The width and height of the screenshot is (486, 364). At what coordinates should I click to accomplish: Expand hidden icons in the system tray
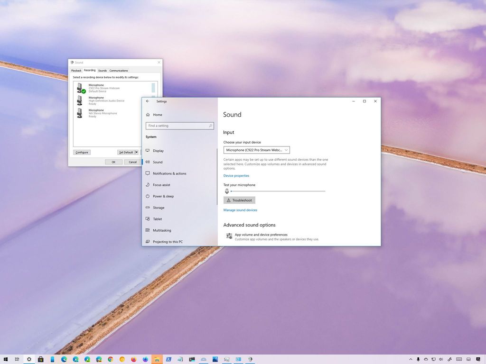[x=410, y=359]
